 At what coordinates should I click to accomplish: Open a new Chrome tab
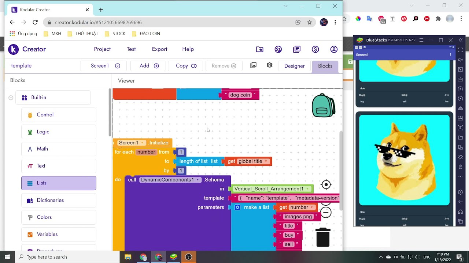(x=101, y=9)
